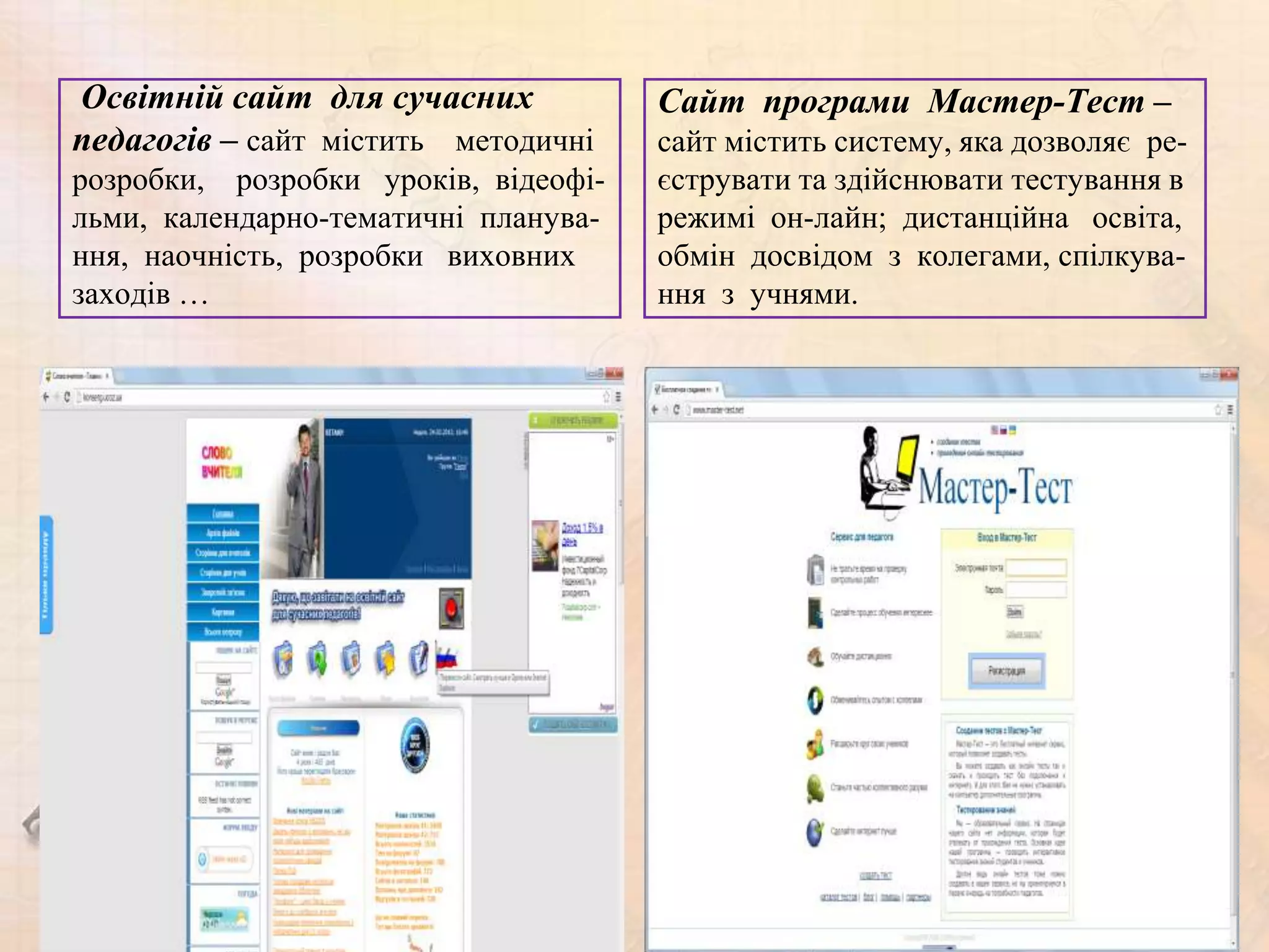
Task: Click Мастер-Тест logo image
Action: tap(965, 474)
